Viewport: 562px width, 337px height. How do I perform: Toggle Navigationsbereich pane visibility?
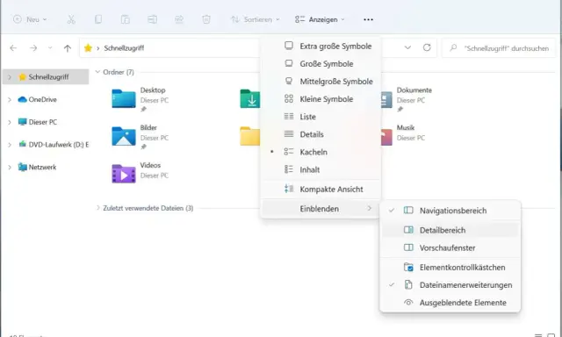point(450,211)
